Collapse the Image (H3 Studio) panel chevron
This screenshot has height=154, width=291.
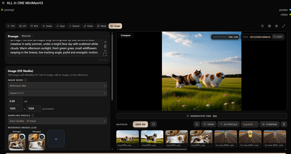tap(106, 72)
